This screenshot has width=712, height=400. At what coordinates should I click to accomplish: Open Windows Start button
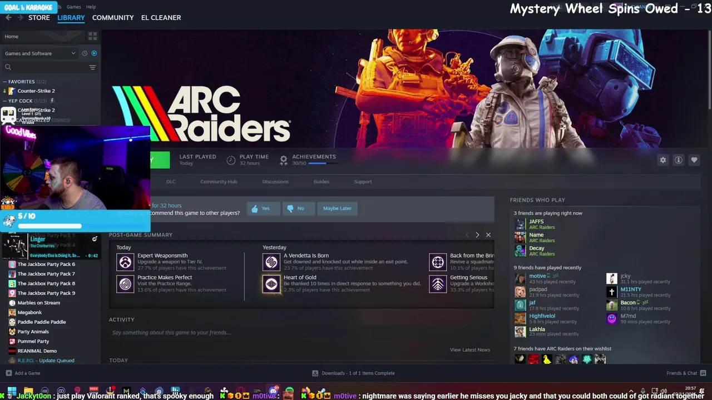12,392
